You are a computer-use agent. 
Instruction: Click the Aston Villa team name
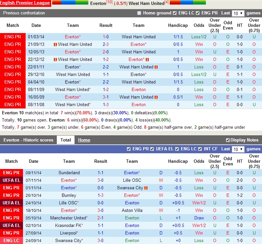click(132, 211)
